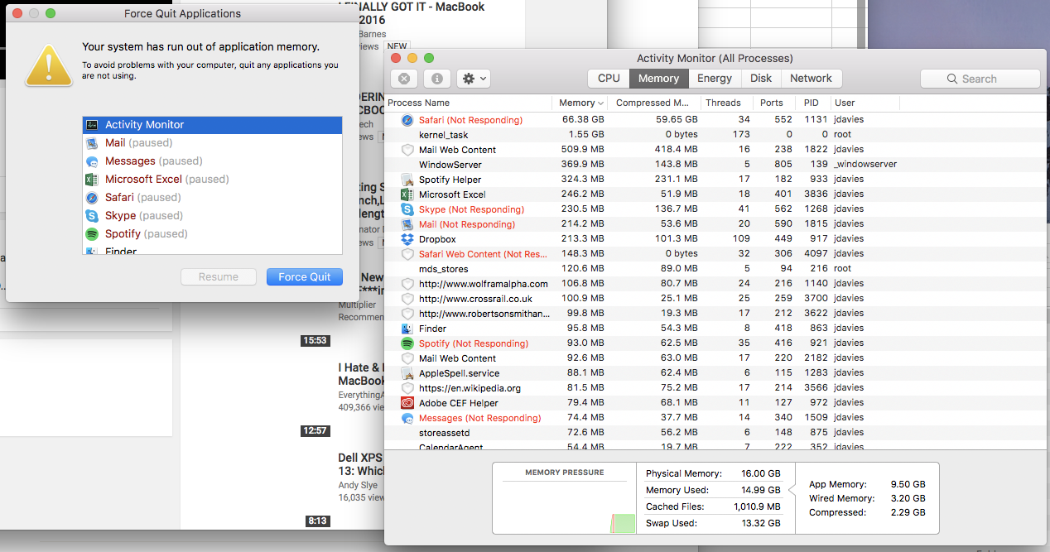Click Microsoft Excel icon in process list
1050x552 pixels.
407,194
